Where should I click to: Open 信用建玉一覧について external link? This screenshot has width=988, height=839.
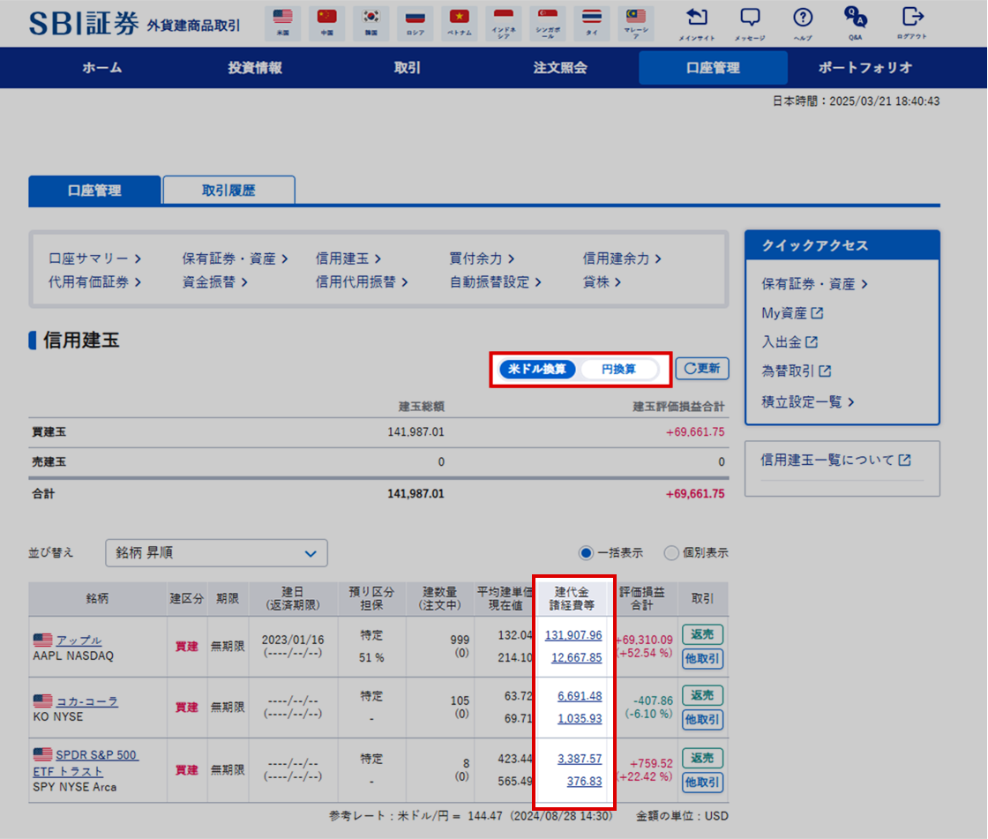(835, 461)
